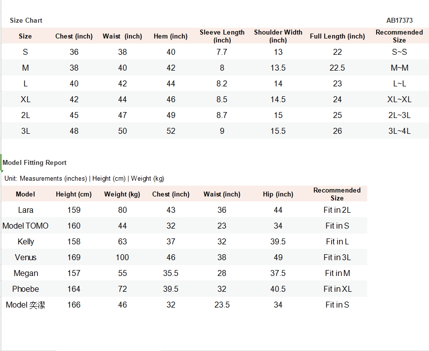Select the Model 奕潔 name cell
The height and width of the screenshot is (351, 429).
25,305
